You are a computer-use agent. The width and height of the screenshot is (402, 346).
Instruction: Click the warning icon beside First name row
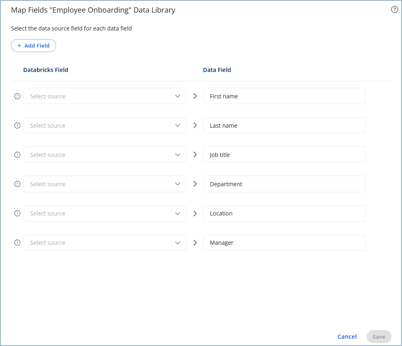coord(17,96)
